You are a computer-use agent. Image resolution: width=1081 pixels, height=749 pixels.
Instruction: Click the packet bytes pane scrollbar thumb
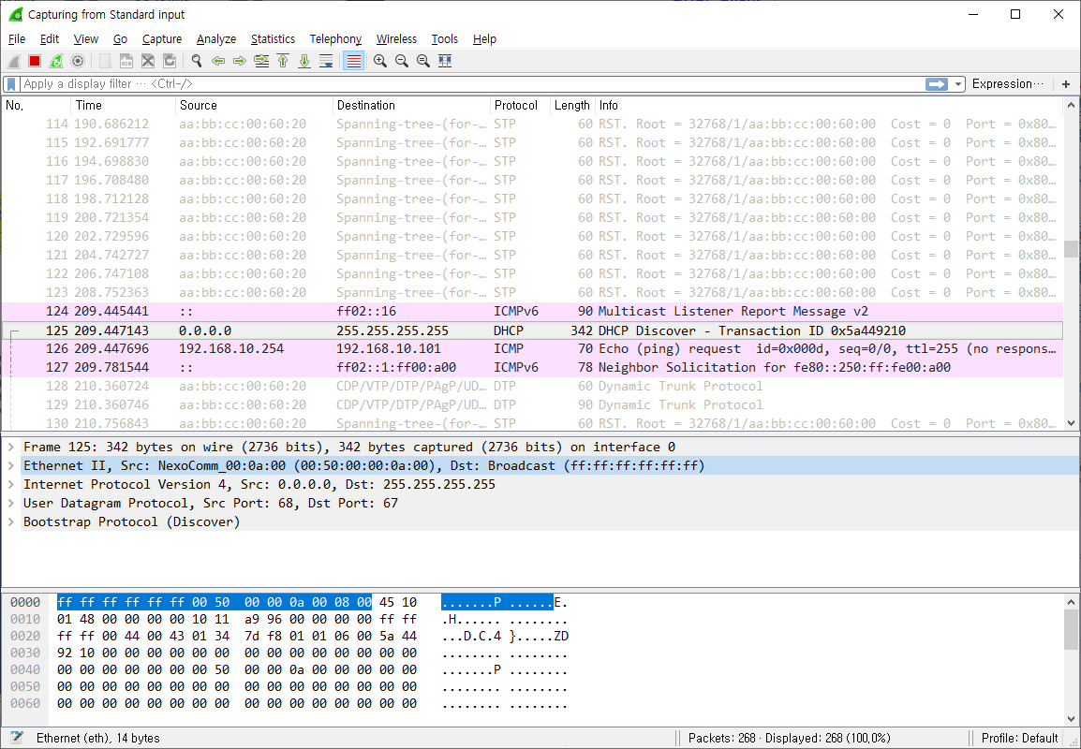(1071, 630)
